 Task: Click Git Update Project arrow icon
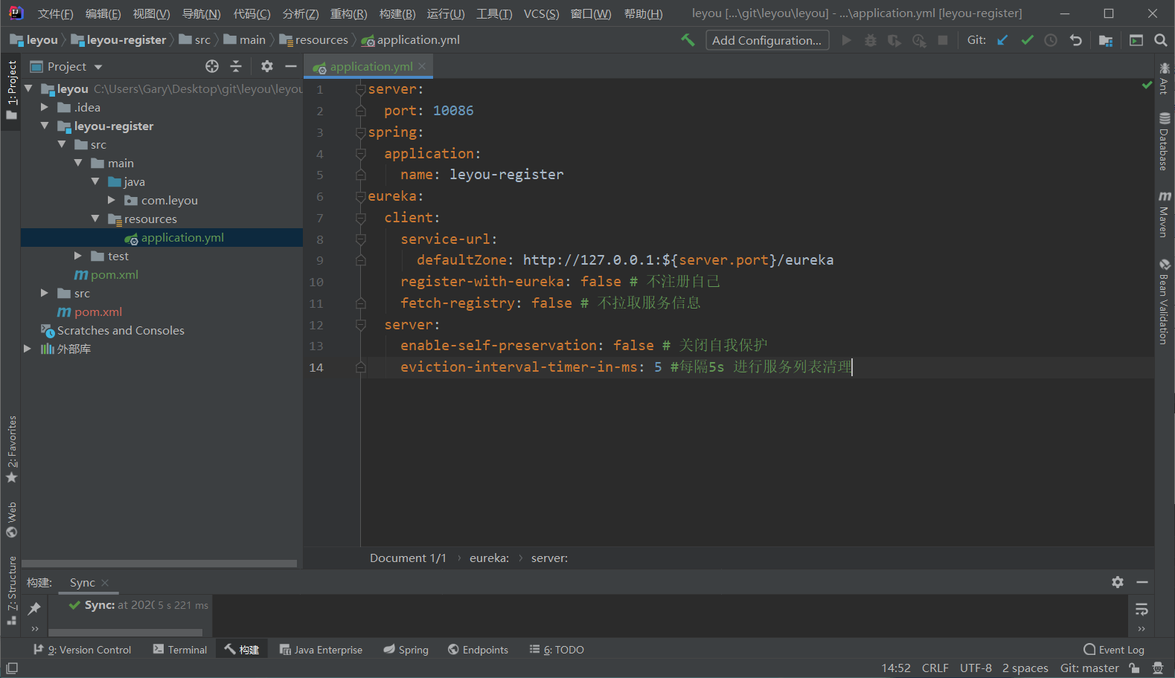point(1002,40)
